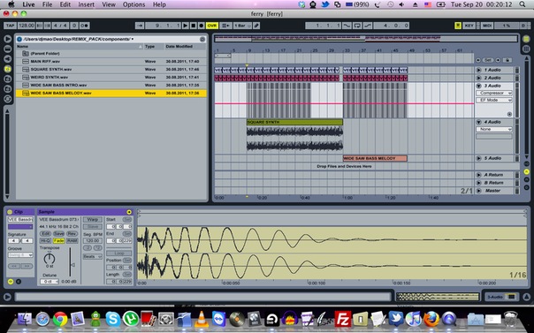Open the (Parent Folder) entry
Image resolution: width=534 pixels, height=333 pixels.
111,53
